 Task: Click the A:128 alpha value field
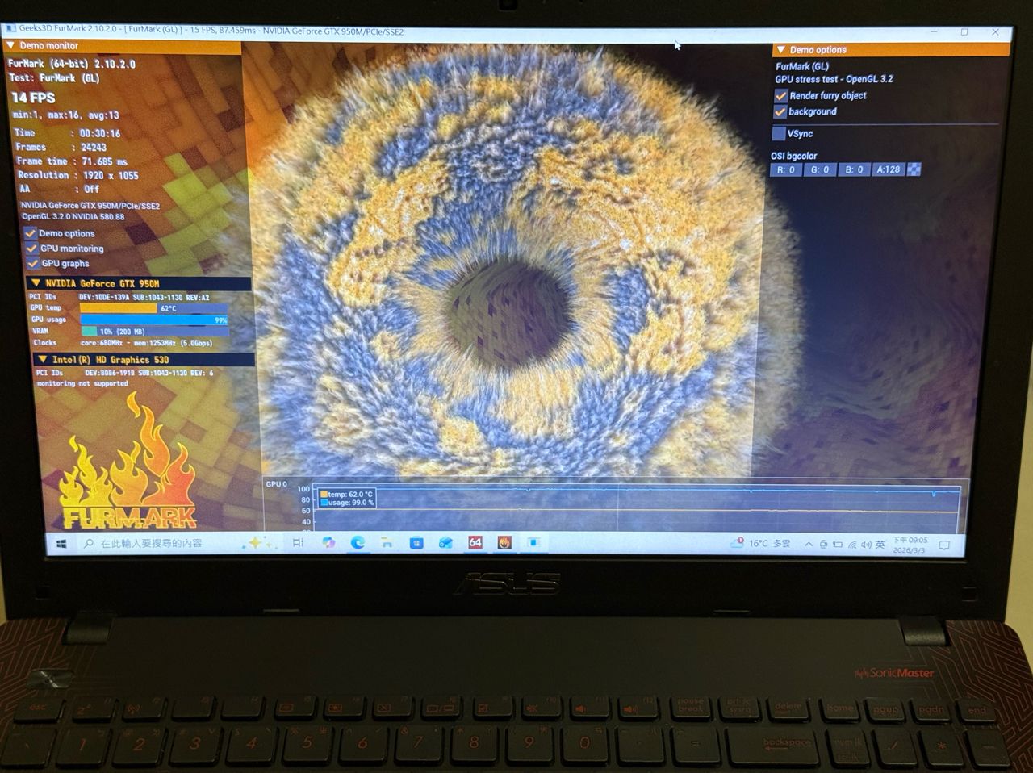point(888,169)
